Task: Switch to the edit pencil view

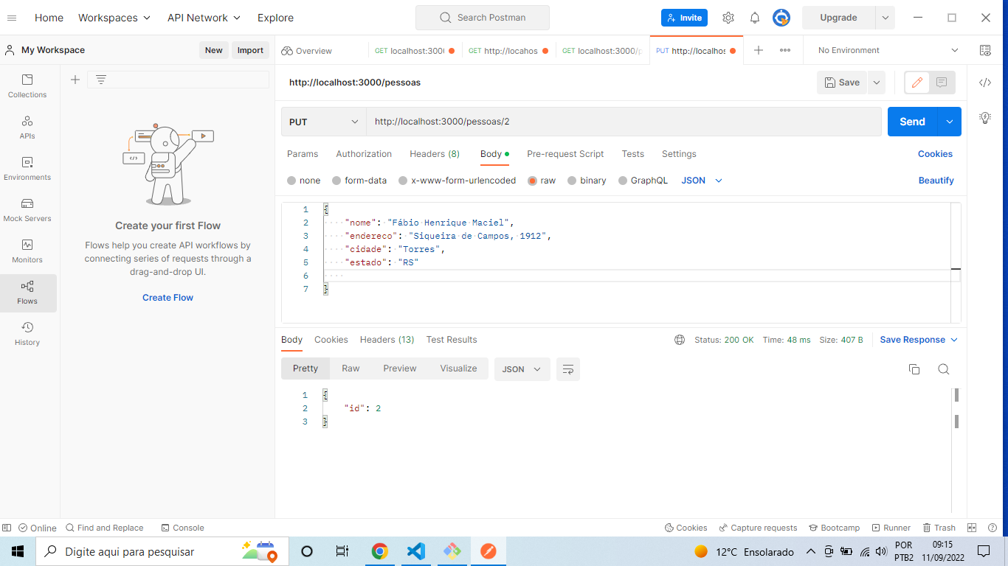Action: tap(917, 83)
